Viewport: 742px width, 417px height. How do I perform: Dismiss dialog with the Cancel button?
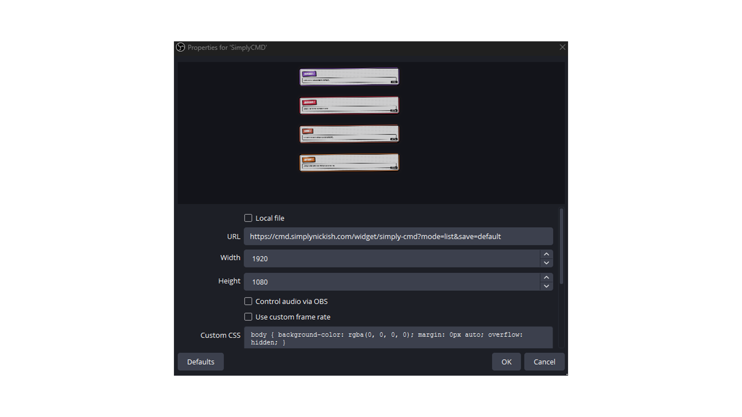click(544, 362)
